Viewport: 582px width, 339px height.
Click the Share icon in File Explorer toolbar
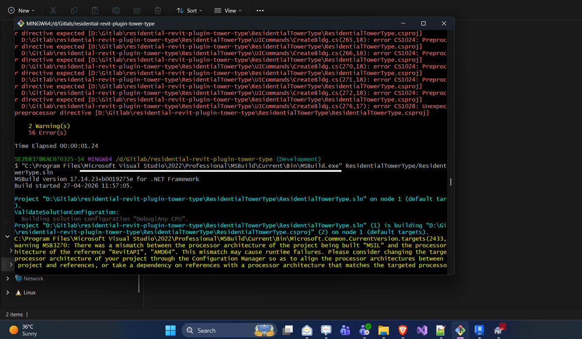pyautogui.click(x=137, y=10)
